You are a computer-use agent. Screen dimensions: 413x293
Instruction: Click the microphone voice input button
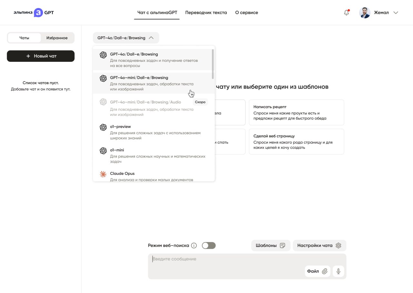[338, 271]
